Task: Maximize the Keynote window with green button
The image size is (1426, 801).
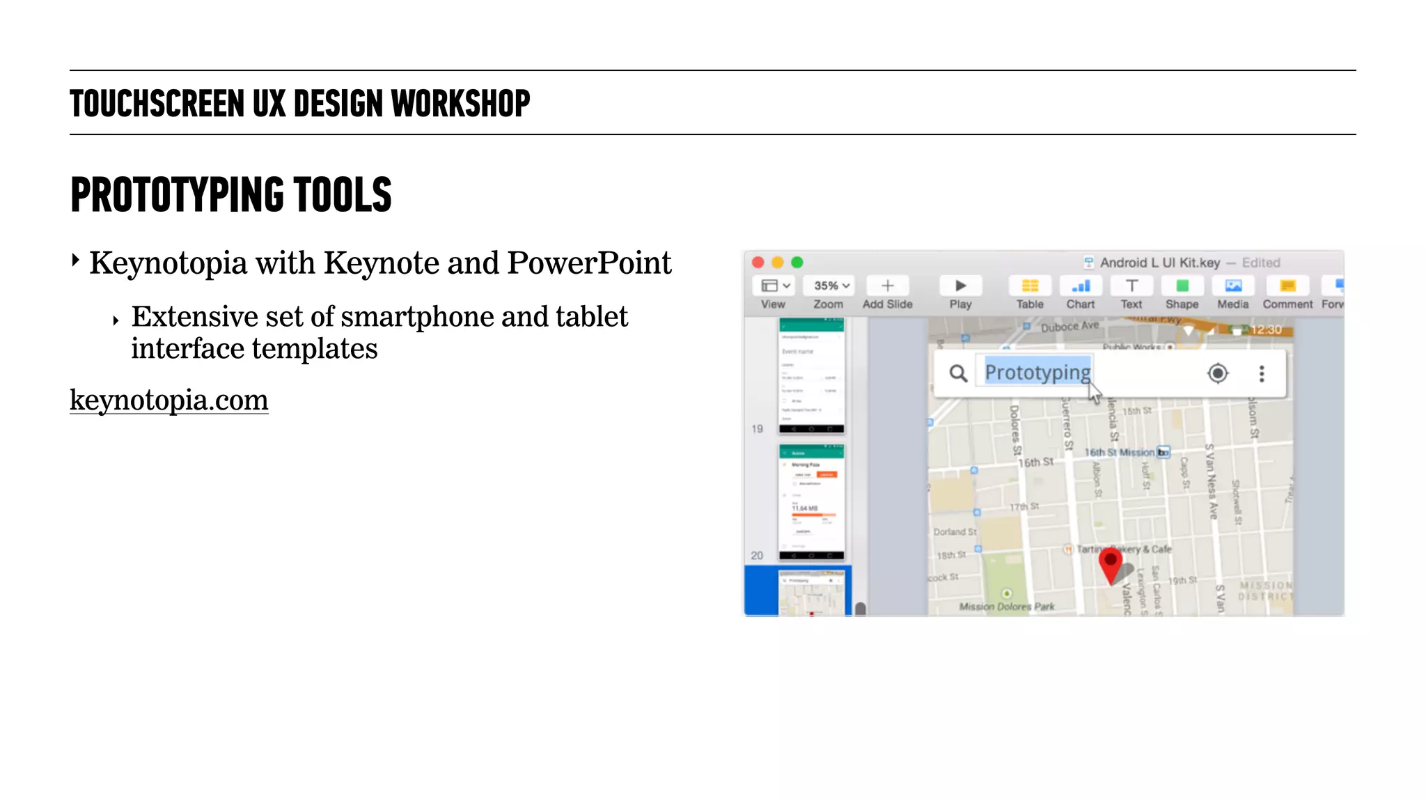Action: point(797,263)
